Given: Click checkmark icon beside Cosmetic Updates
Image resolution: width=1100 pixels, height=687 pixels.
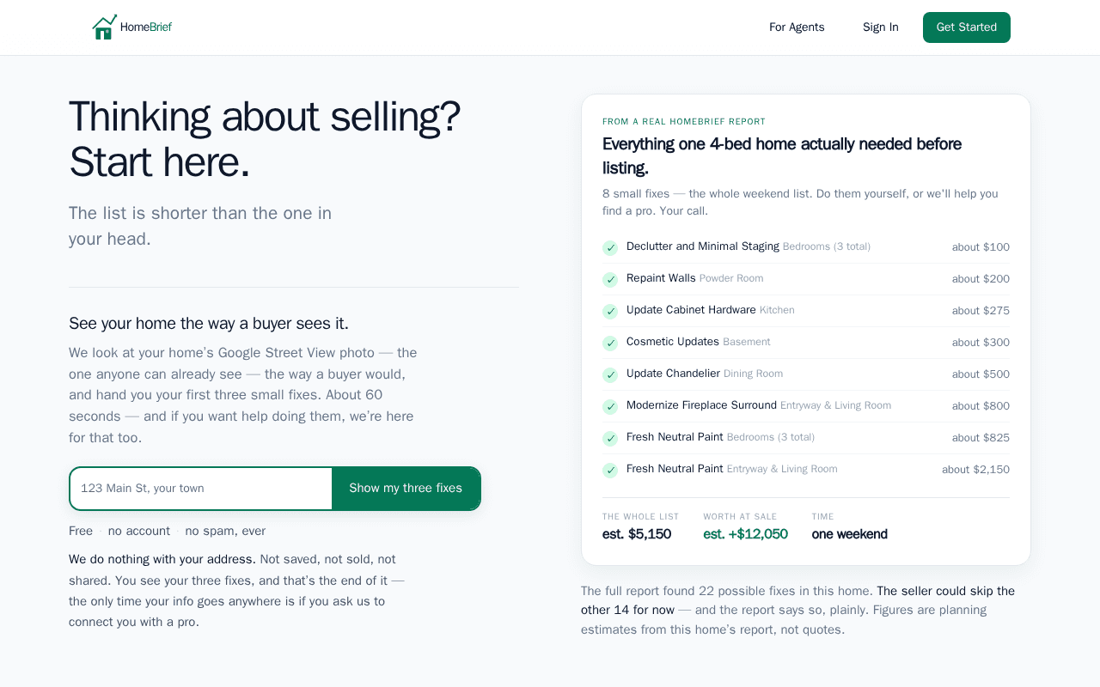Looking at the screenshot, I should [x=610, y=343].
